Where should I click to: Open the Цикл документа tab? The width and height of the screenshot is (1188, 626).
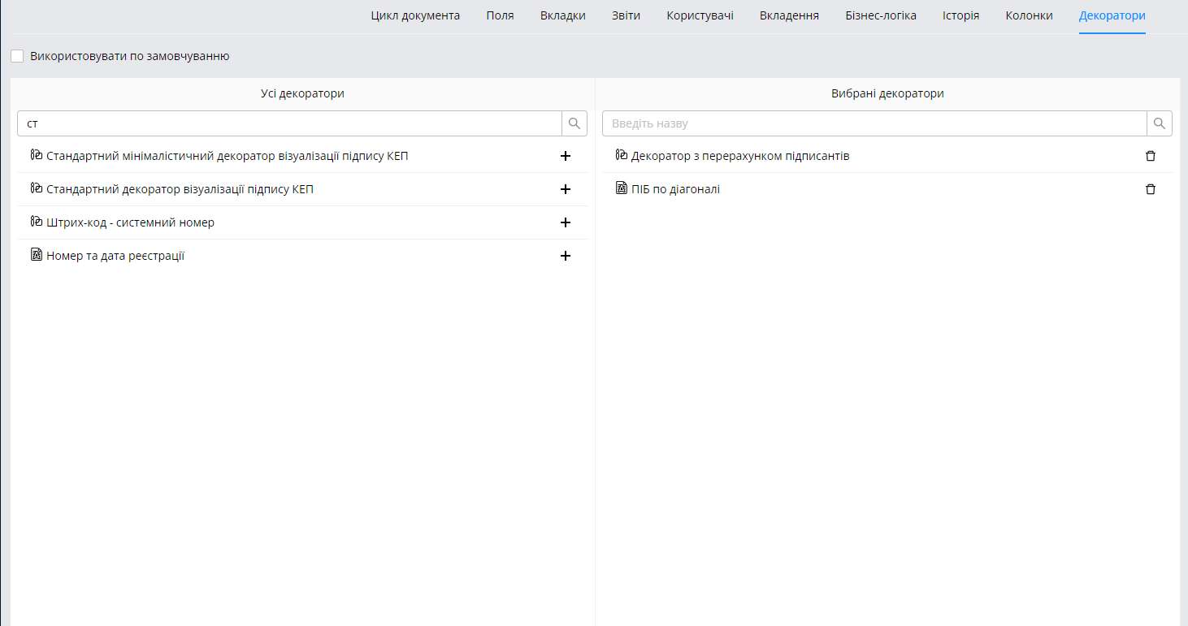(415, 15)
